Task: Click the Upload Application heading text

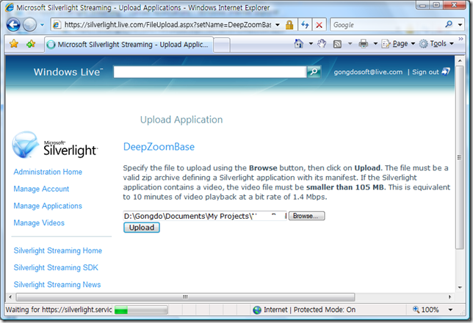Action: 181,120
